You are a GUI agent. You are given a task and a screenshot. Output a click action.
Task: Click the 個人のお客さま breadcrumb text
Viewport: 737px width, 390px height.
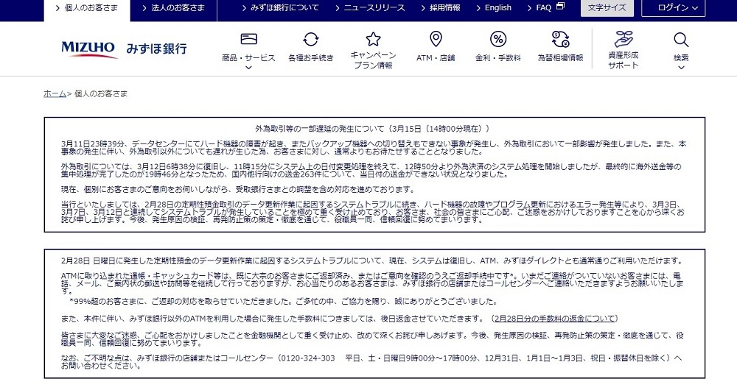(101, 93)
